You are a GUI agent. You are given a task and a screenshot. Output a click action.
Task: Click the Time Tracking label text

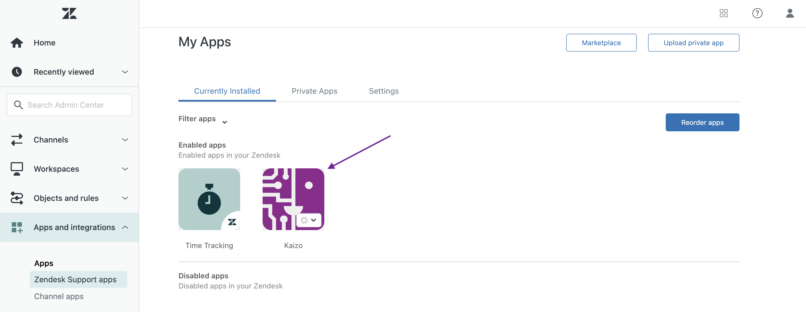tap(209, 246)
